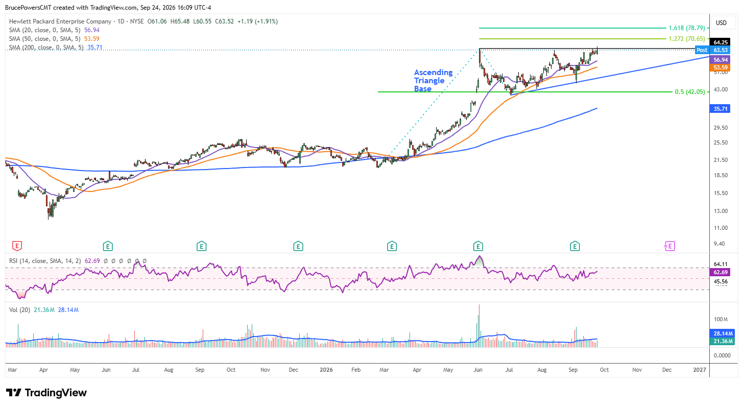Select the blue 28.14M volume axis label
The width and height of the screenshot is (743, 408).
pyautogui.click(x=723, y=333)
